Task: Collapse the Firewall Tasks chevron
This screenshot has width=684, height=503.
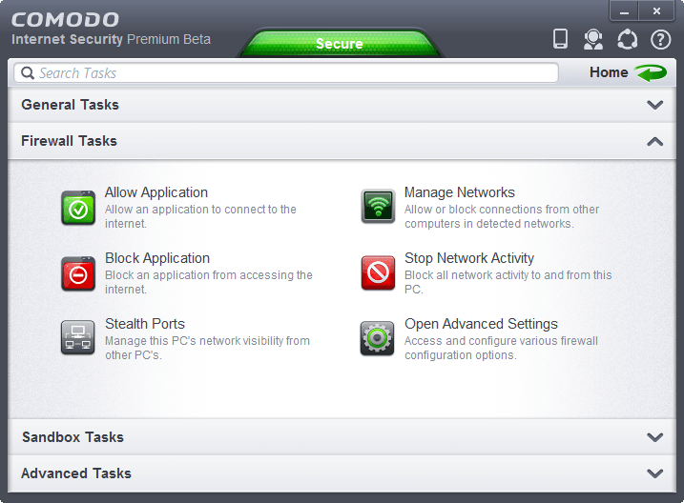Action: click(654, 142)
